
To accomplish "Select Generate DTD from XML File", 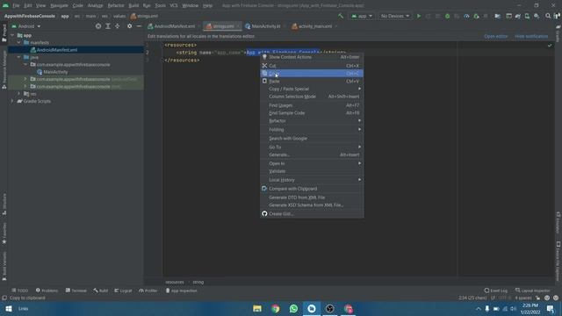I will [x=312, y=197].
